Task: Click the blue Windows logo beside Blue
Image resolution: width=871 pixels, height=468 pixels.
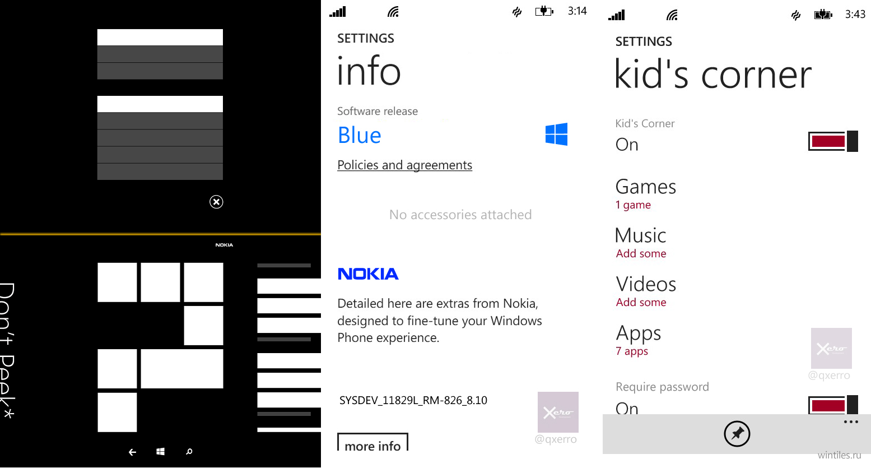Action: 556,135
